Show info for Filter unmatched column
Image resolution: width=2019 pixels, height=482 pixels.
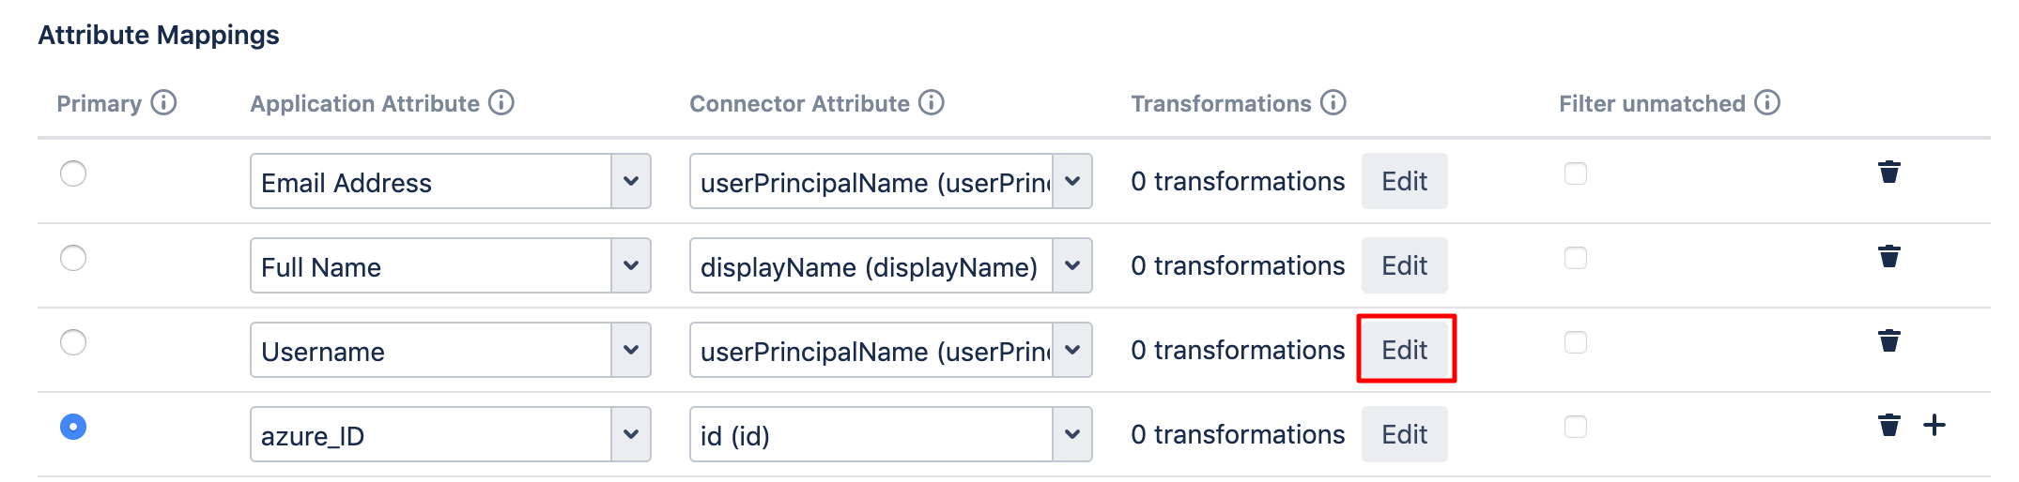click(1766, 102)
